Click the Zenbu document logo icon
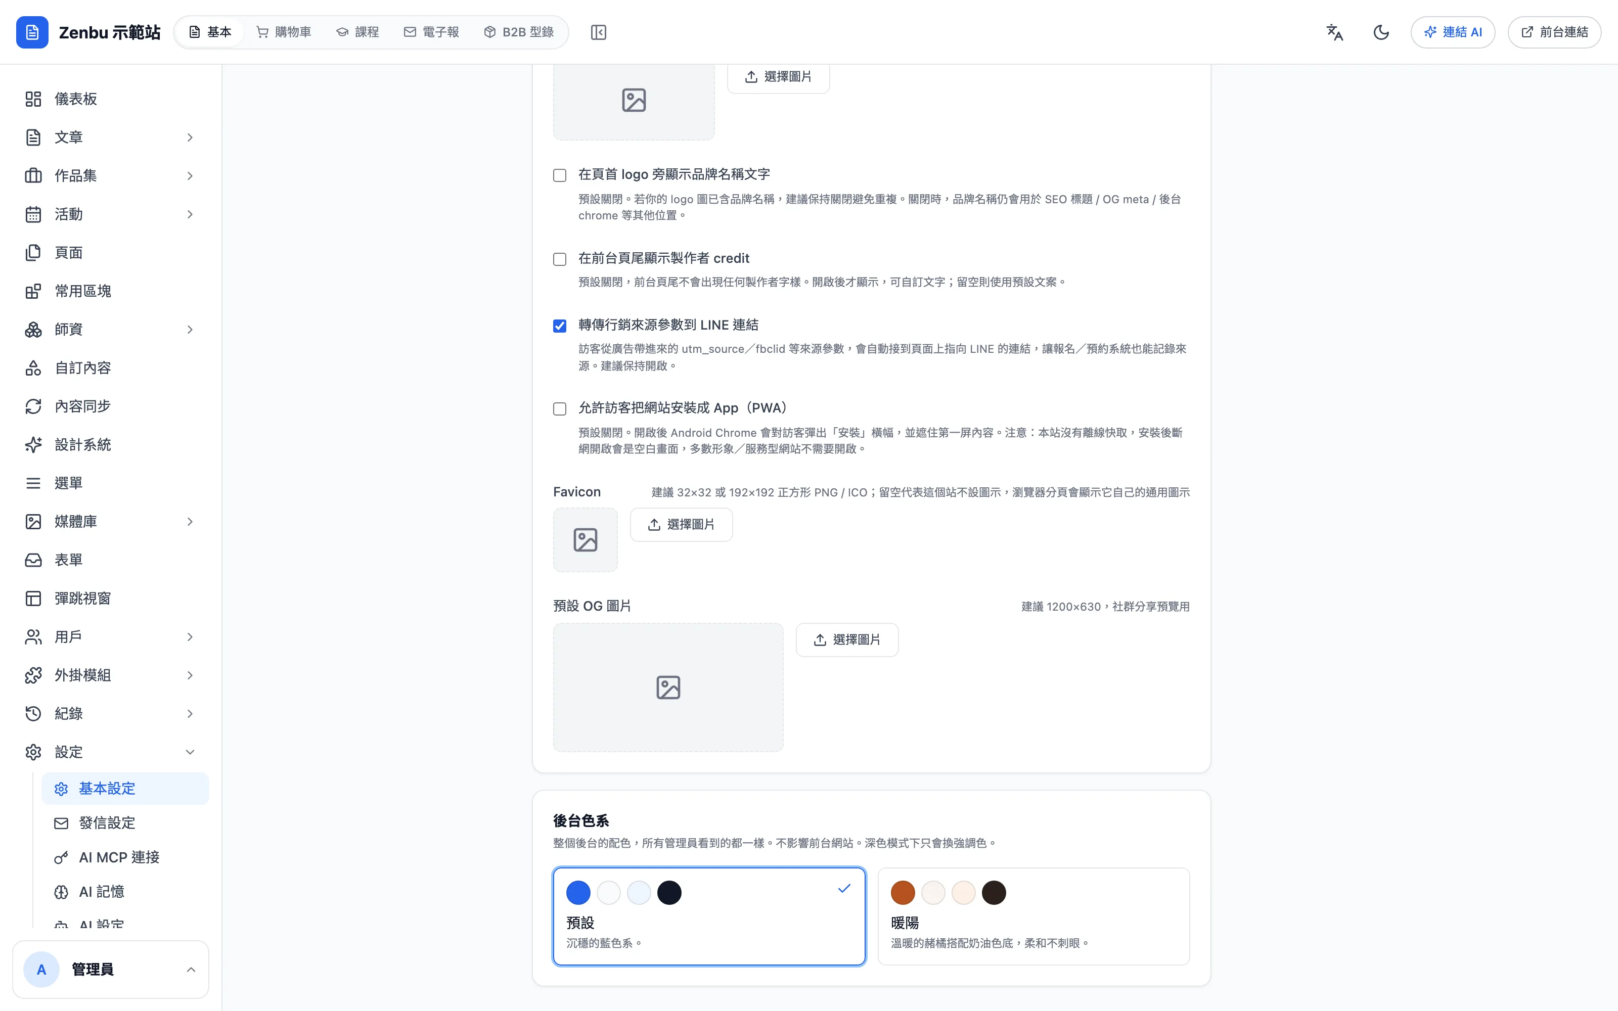This screenshot has width=1618, height=1011. tap(32, 32)
